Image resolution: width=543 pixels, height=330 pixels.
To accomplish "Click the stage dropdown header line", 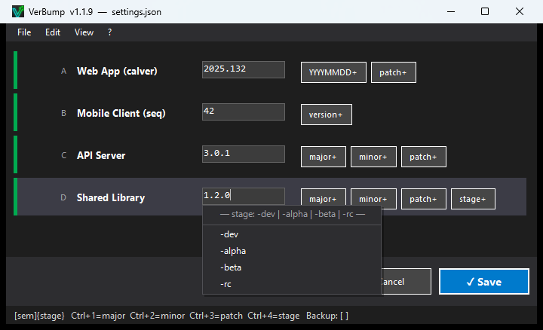I will click(x=293, y=214).
